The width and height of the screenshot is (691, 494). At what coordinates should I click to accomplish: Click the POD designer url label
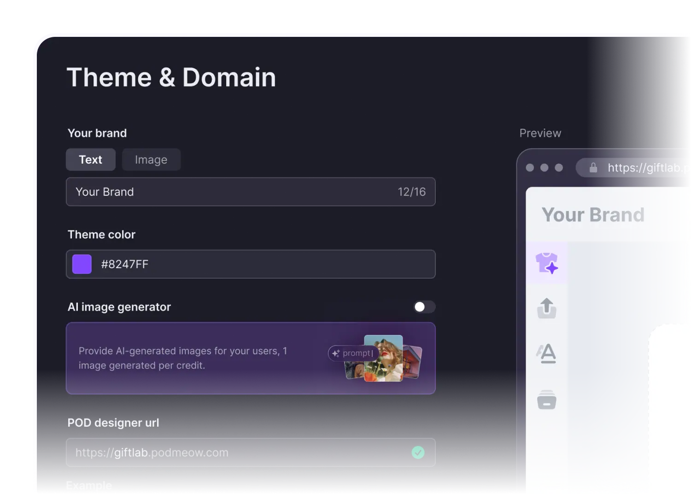coord(113,423)
